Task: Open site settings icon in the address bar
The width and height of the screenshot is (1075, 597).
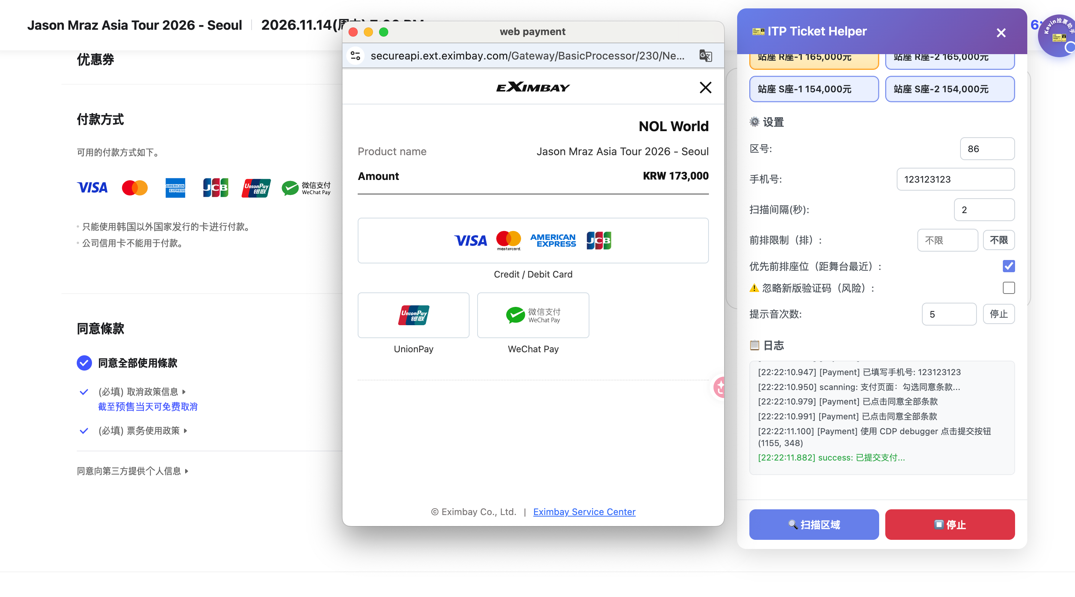Action: coord(355,56)
